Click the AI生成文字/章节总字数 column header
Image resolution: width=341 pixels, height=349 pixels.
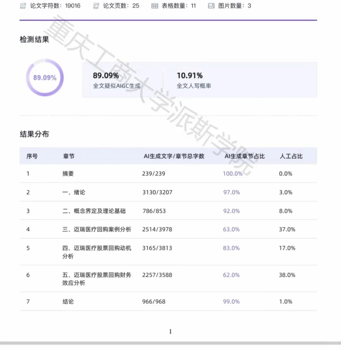[174, 156]
